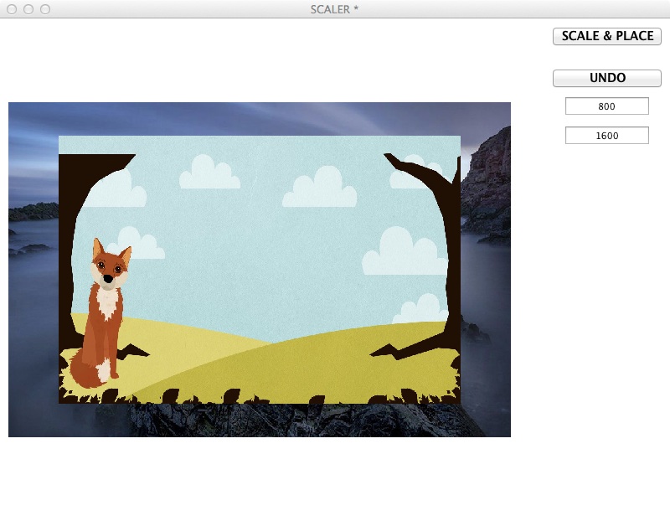Click the small cloud behind the fox
The width and height of the screenshot is (670, 521).
tap(144, 245)
